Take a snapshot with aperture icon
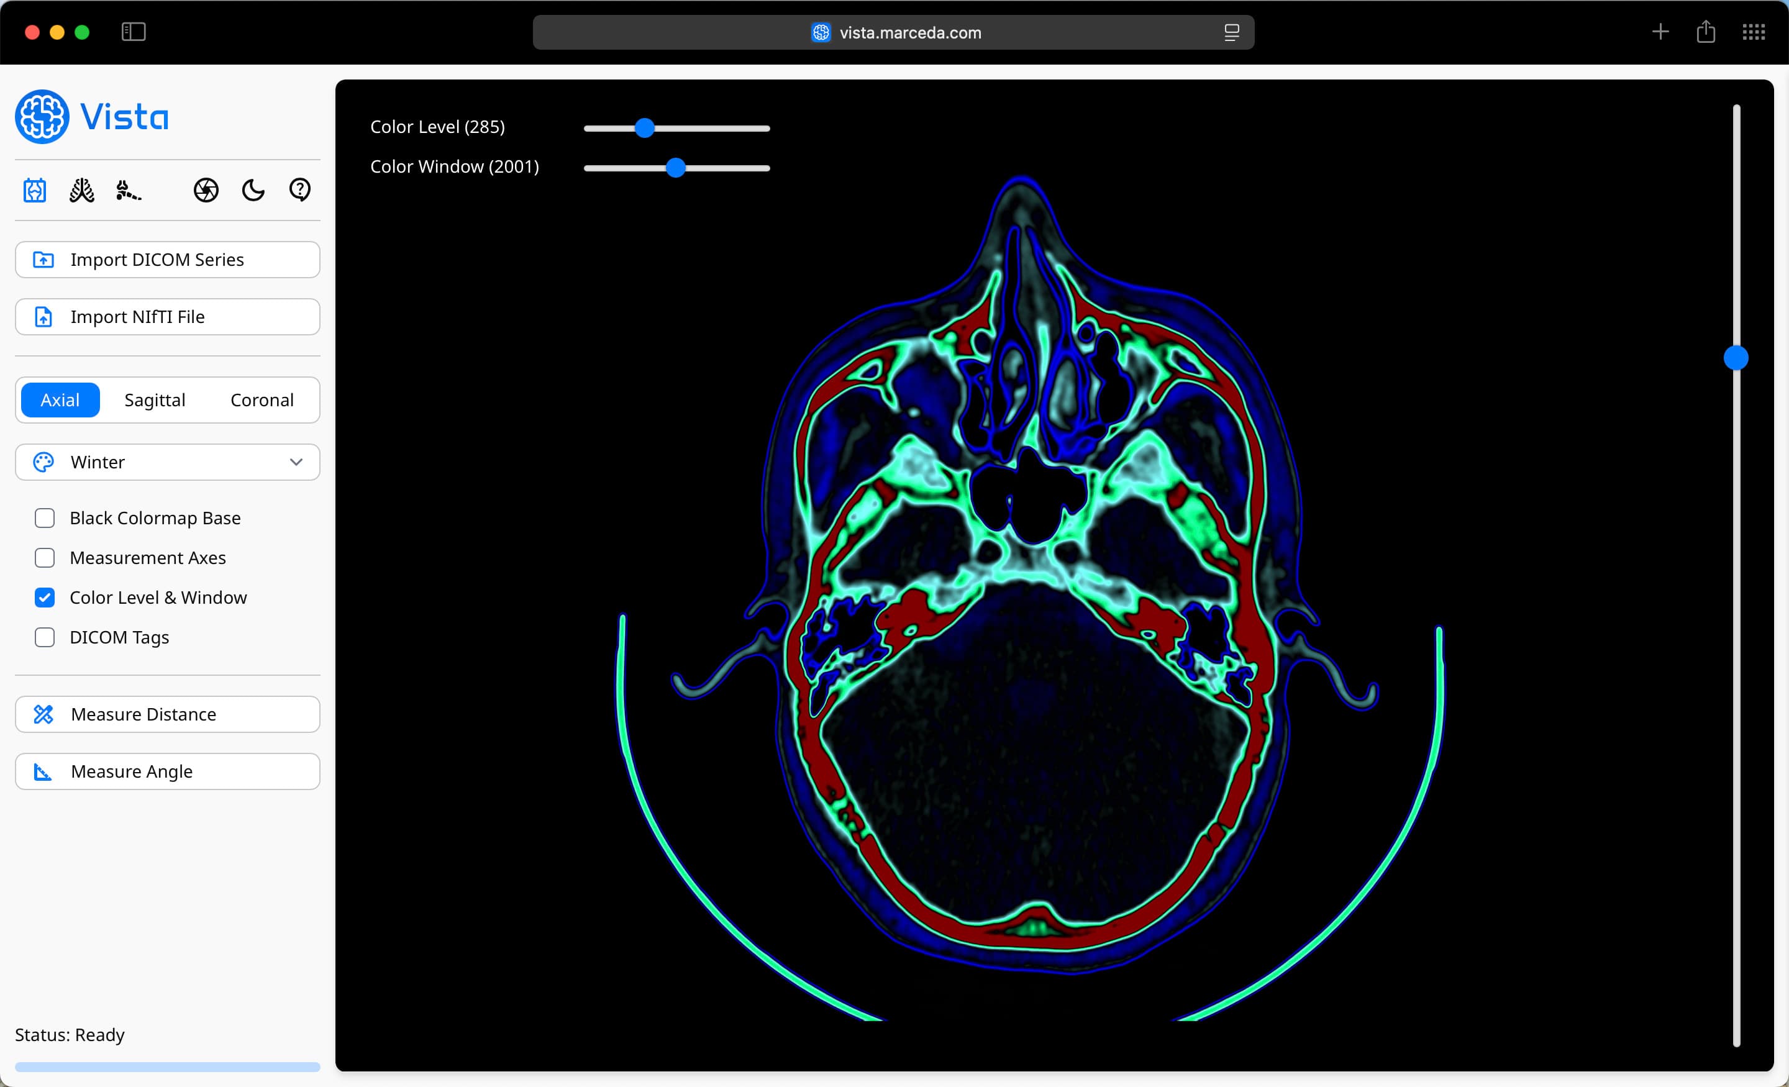Viewport: 1789px width, 1087px height. (206, 190)
